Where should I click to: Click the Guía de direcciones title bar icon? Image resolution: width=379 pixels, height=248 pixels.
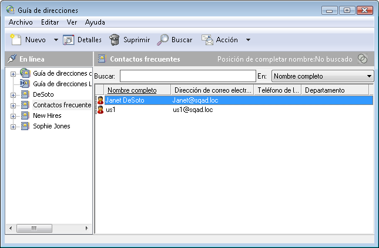pyautogui.click(x=11, y=9)
